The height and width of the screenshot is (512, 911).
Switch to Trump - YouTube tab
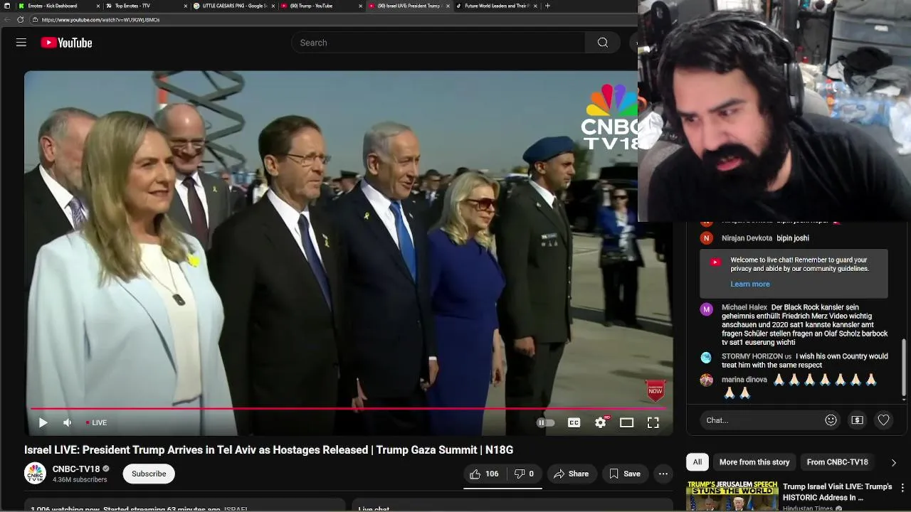click(x=312, y=6)
